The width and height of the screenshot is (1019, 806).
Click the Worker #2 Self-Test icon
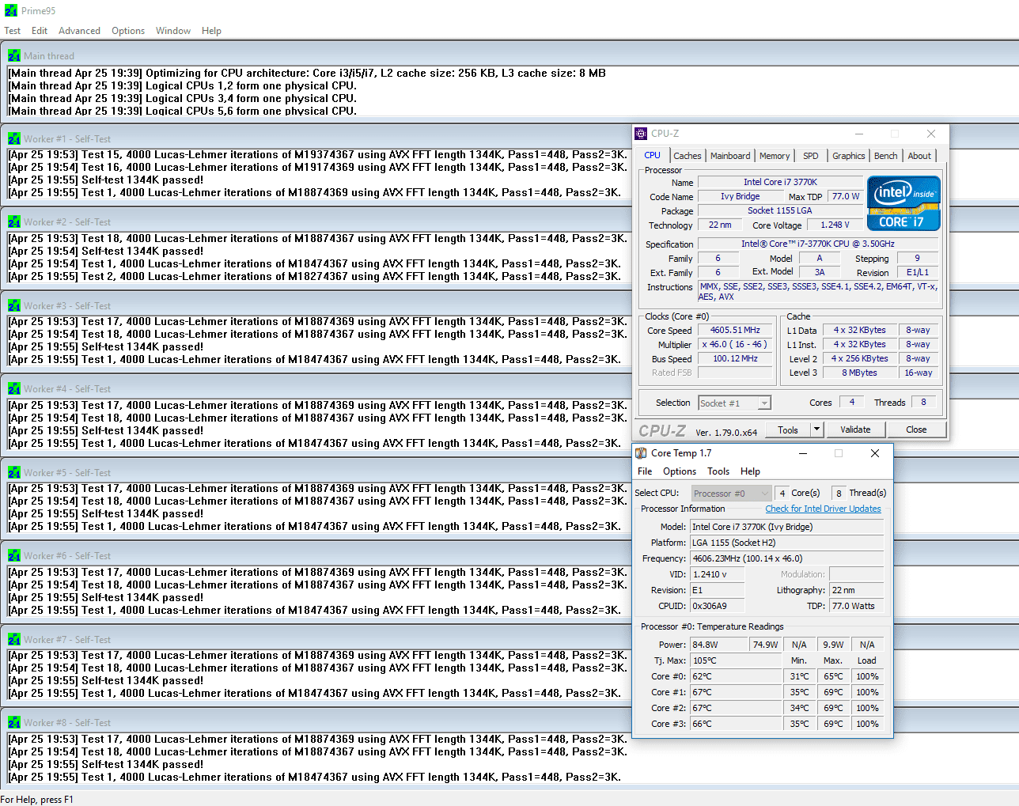click(x=14, y=221)
